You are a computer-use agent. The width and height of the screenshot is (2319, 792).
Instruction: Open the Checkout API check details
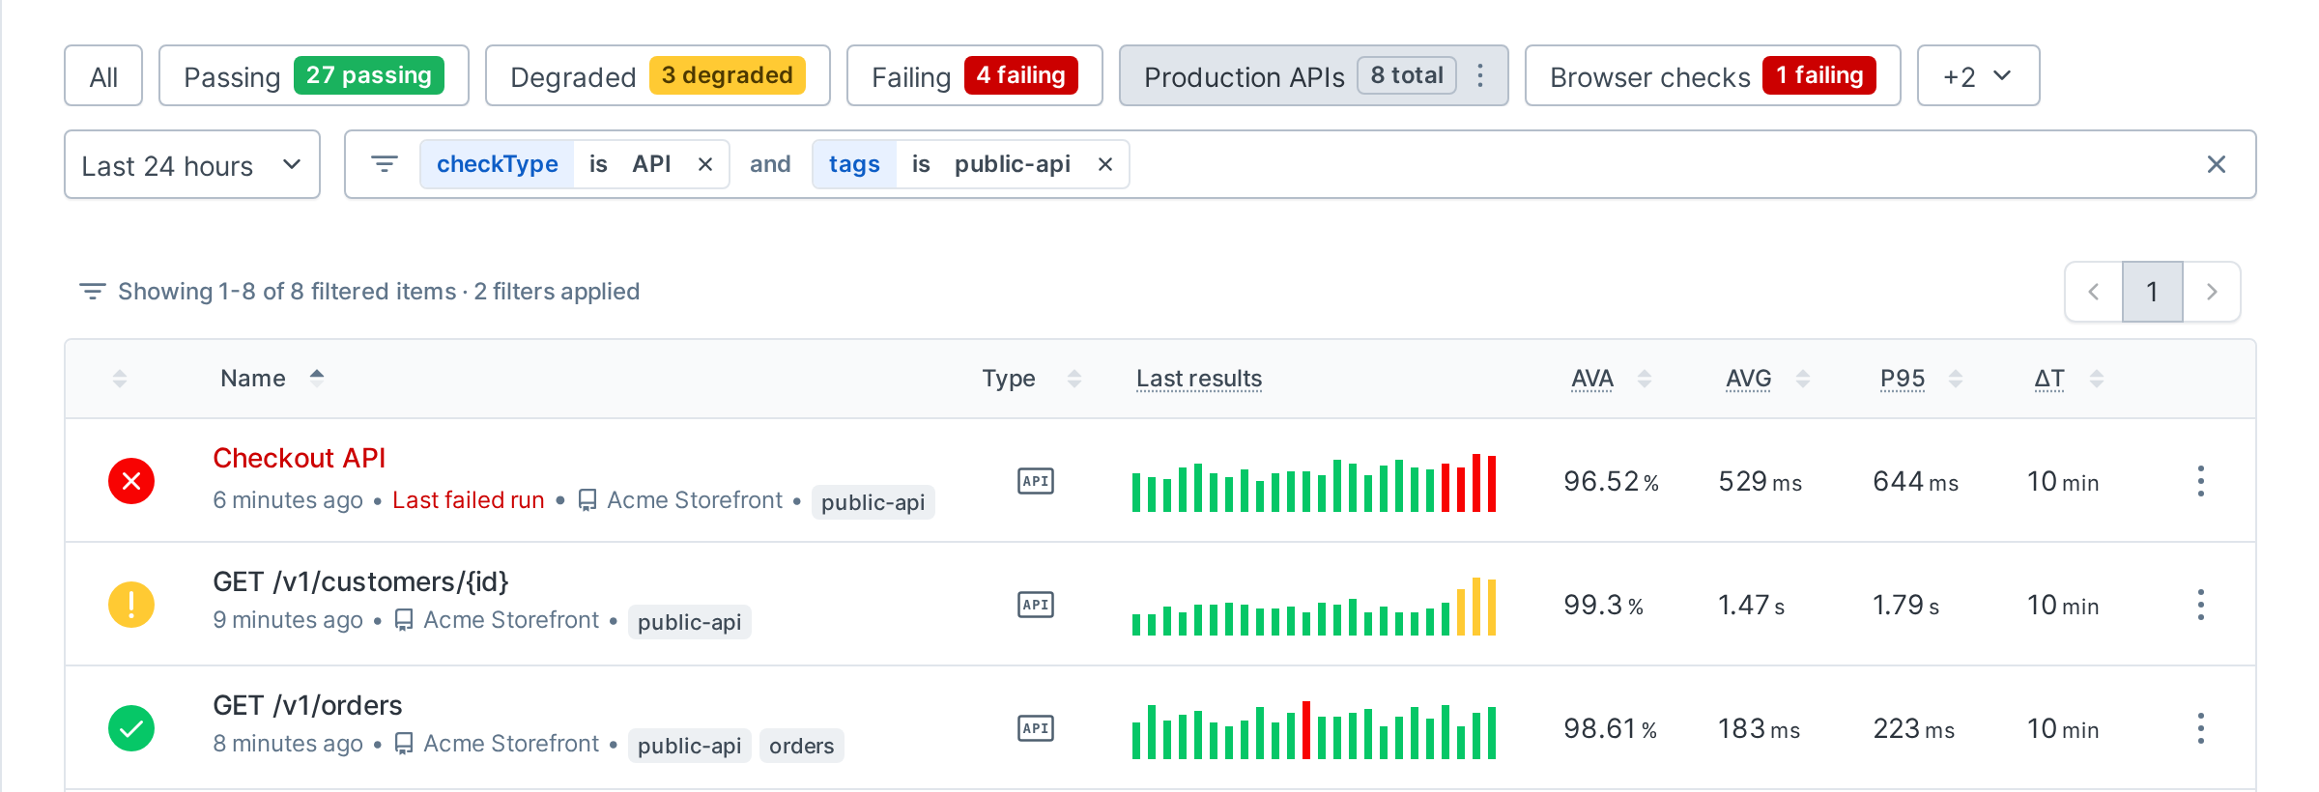tap(300, 458)
